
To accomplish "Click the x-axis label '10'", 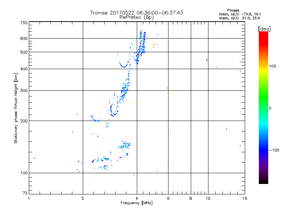I will click(x=208, y=198).
